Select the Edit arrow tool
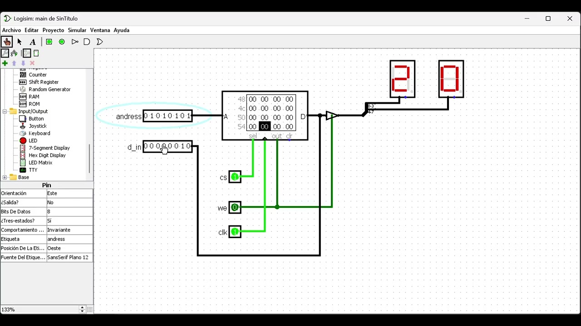The image size is (581, 326). tap(20, 42)
